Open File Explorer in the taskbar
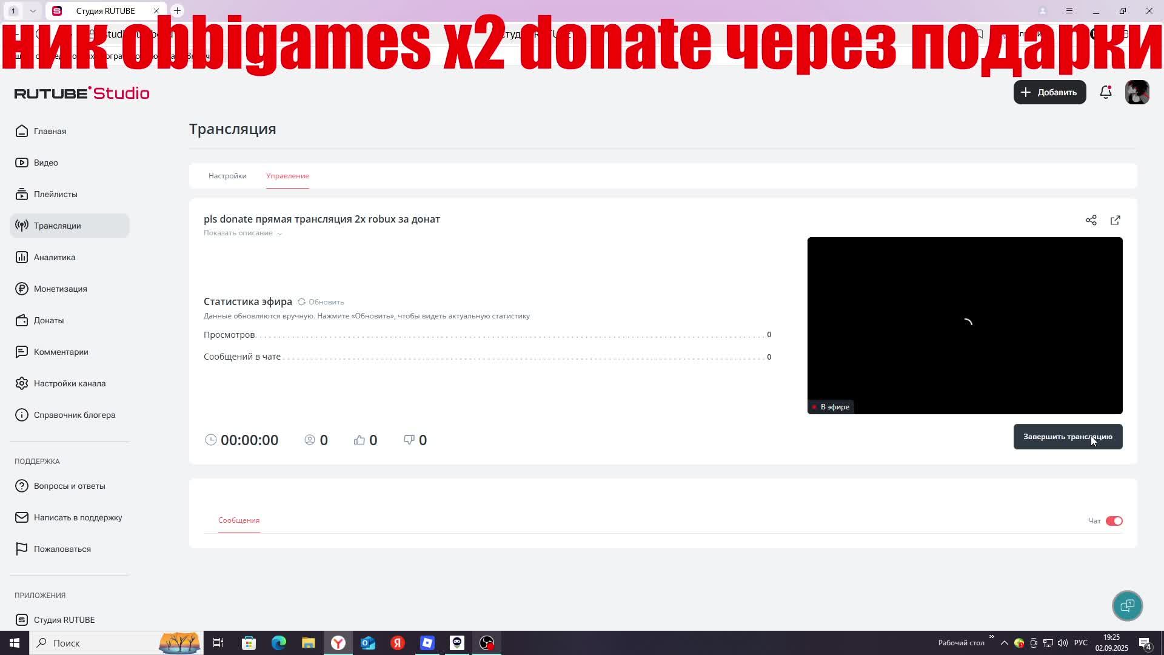The height and width of the screenshot is (655, 1164). pyautogui.click(x=309, y=643)
